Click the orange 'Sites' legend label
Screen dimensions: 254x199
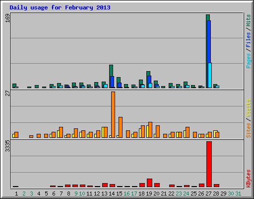(x=248, y=130)
